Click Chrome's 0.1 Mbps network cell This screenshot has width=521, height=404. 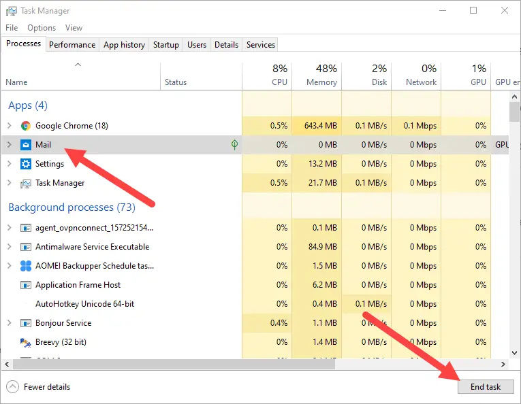point(416,126)
